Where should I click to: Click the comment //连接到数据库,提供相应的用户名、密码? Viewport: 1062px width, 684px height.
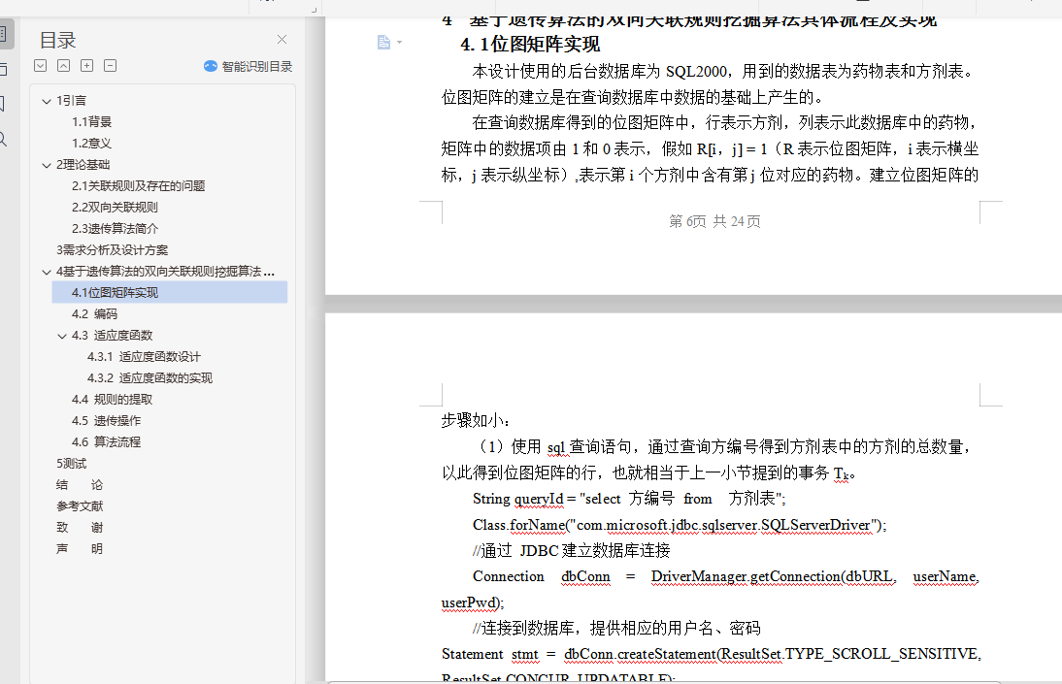point(617,629)
